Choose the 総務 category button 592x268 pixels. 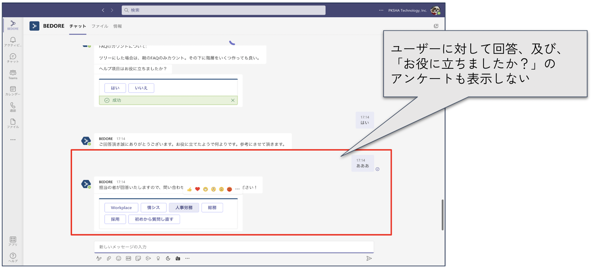[212, 208]
